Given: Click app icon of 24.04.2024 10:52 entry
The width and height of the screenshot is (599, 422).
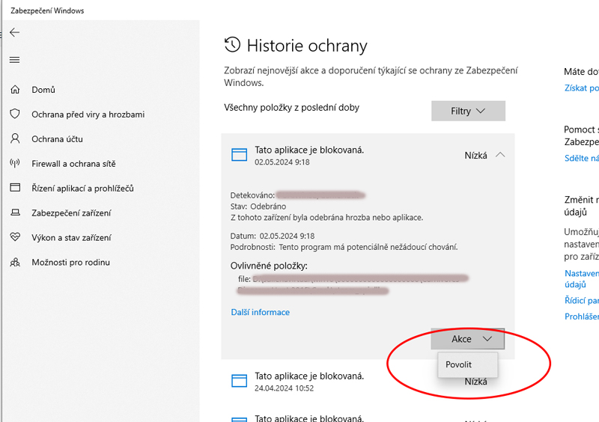Looking at the screenshot, I should tap(239, 381).
